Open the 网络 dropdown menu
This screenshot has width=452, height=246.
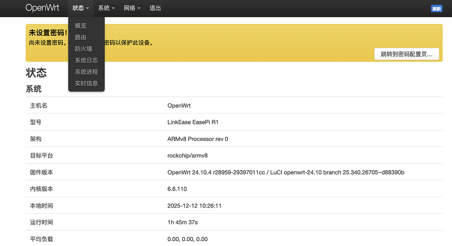tap(132, 8)
